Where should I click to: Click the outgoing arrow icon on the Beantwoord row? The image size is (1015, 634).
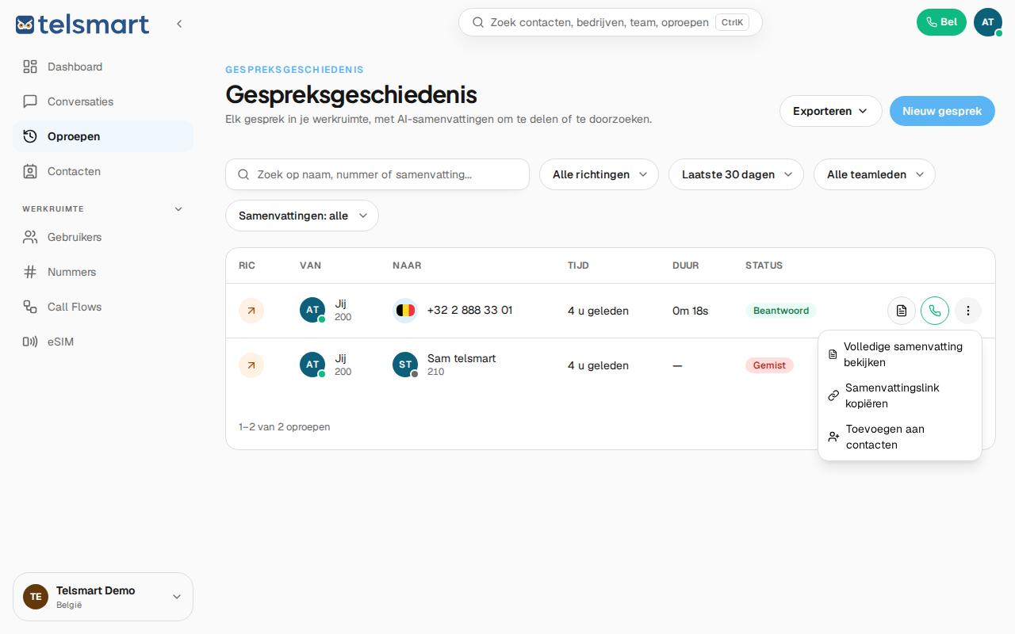[251, 311]
